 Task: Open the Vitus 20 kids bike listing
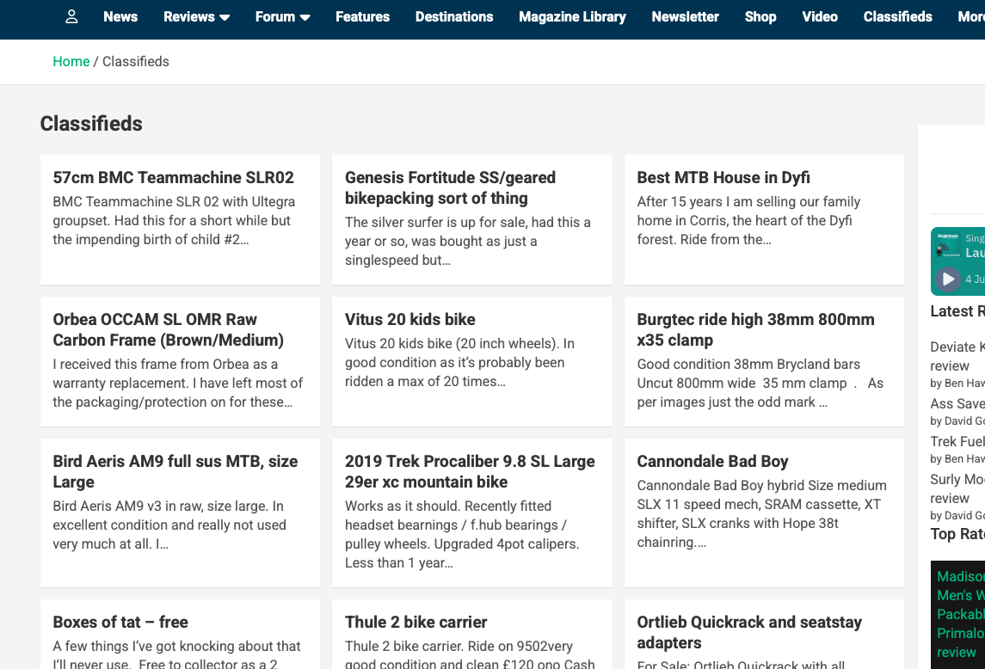[409, 320]
